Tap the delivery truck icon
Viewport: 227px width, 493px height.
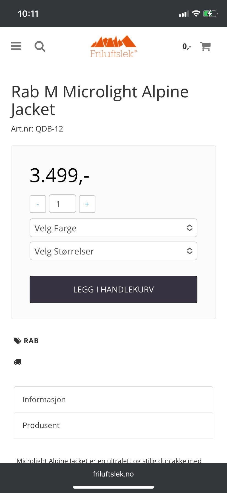click(18, 362)
